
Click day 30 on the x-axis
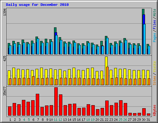pyautogui.click(x=143, y=120)
